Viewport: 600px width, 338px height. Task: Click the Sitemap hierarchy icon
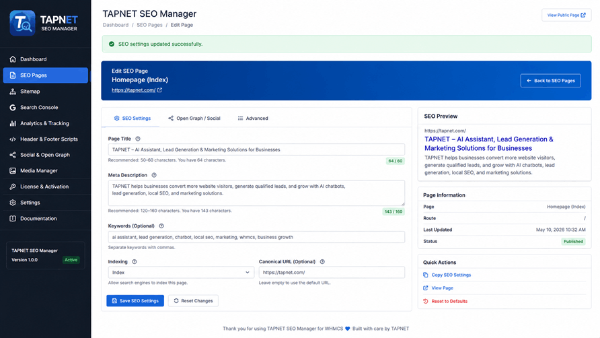tap(13, 91)
